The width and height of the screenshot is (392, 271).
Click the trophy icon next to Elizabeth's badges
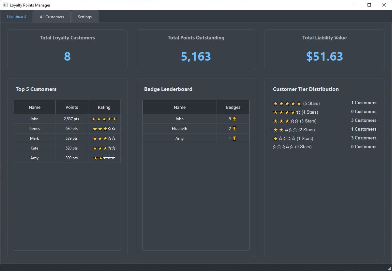tap(234, 129)
